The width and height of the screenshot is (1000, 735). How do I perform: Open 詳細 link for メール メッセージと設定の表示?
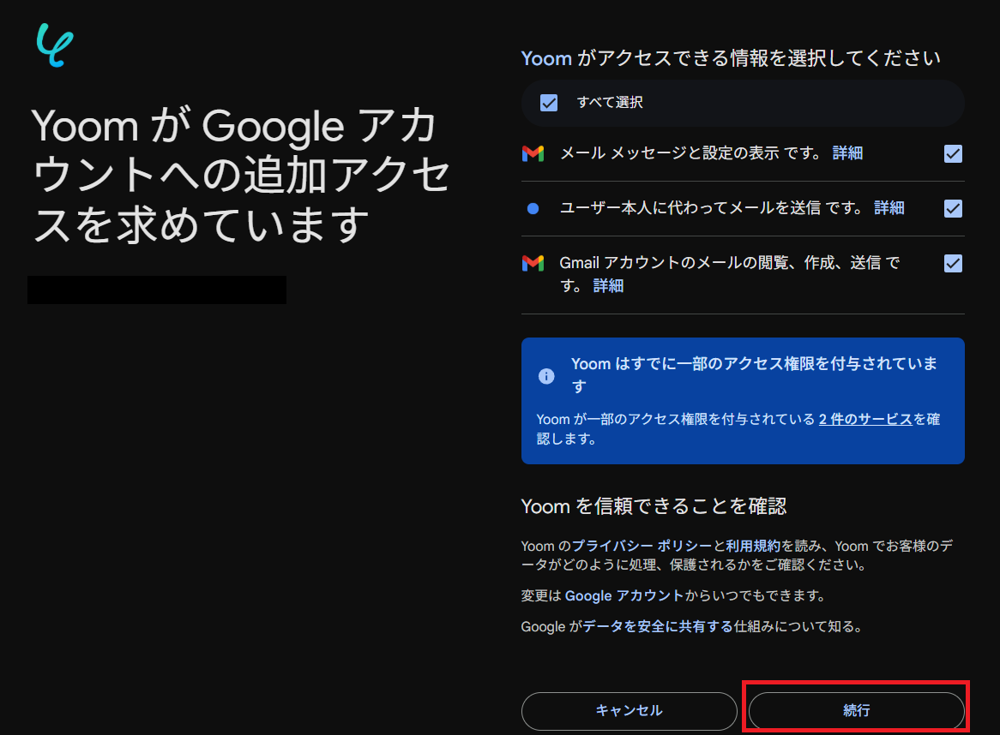click(x=847, y=152)
